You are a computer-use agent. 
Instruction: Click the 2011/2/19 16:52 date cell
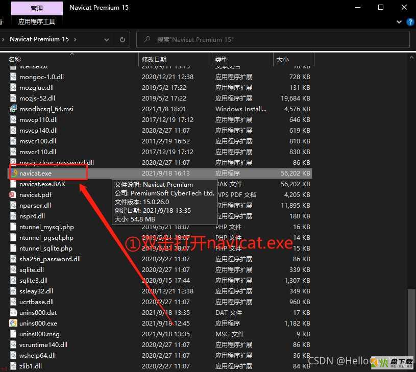point(166,141)
